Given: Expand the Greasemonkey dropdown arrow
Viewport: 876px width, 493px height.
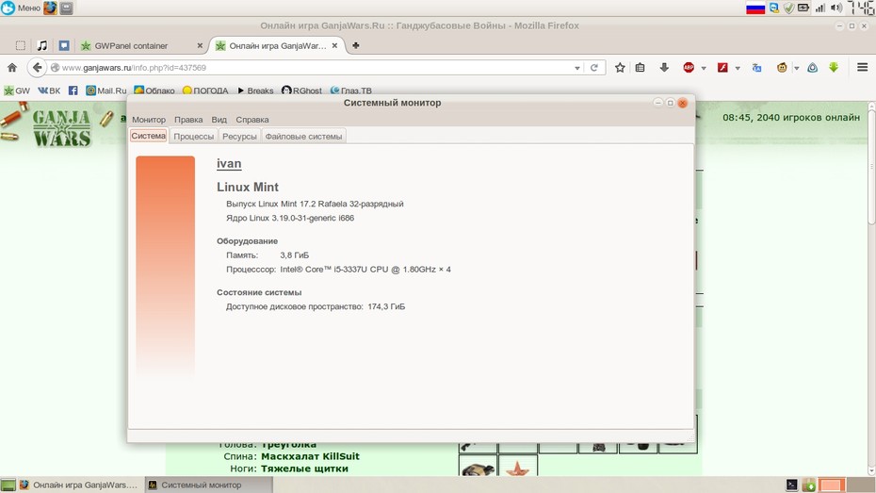Looking at the screenshot, I should click(797, 68).
